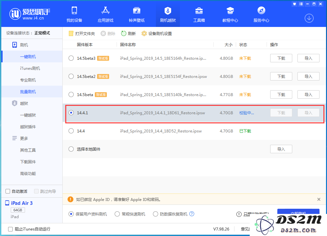The image size is (327, 236).
Task: Open the 工具箱 toolbox
Action: click(x=199, y=14)
